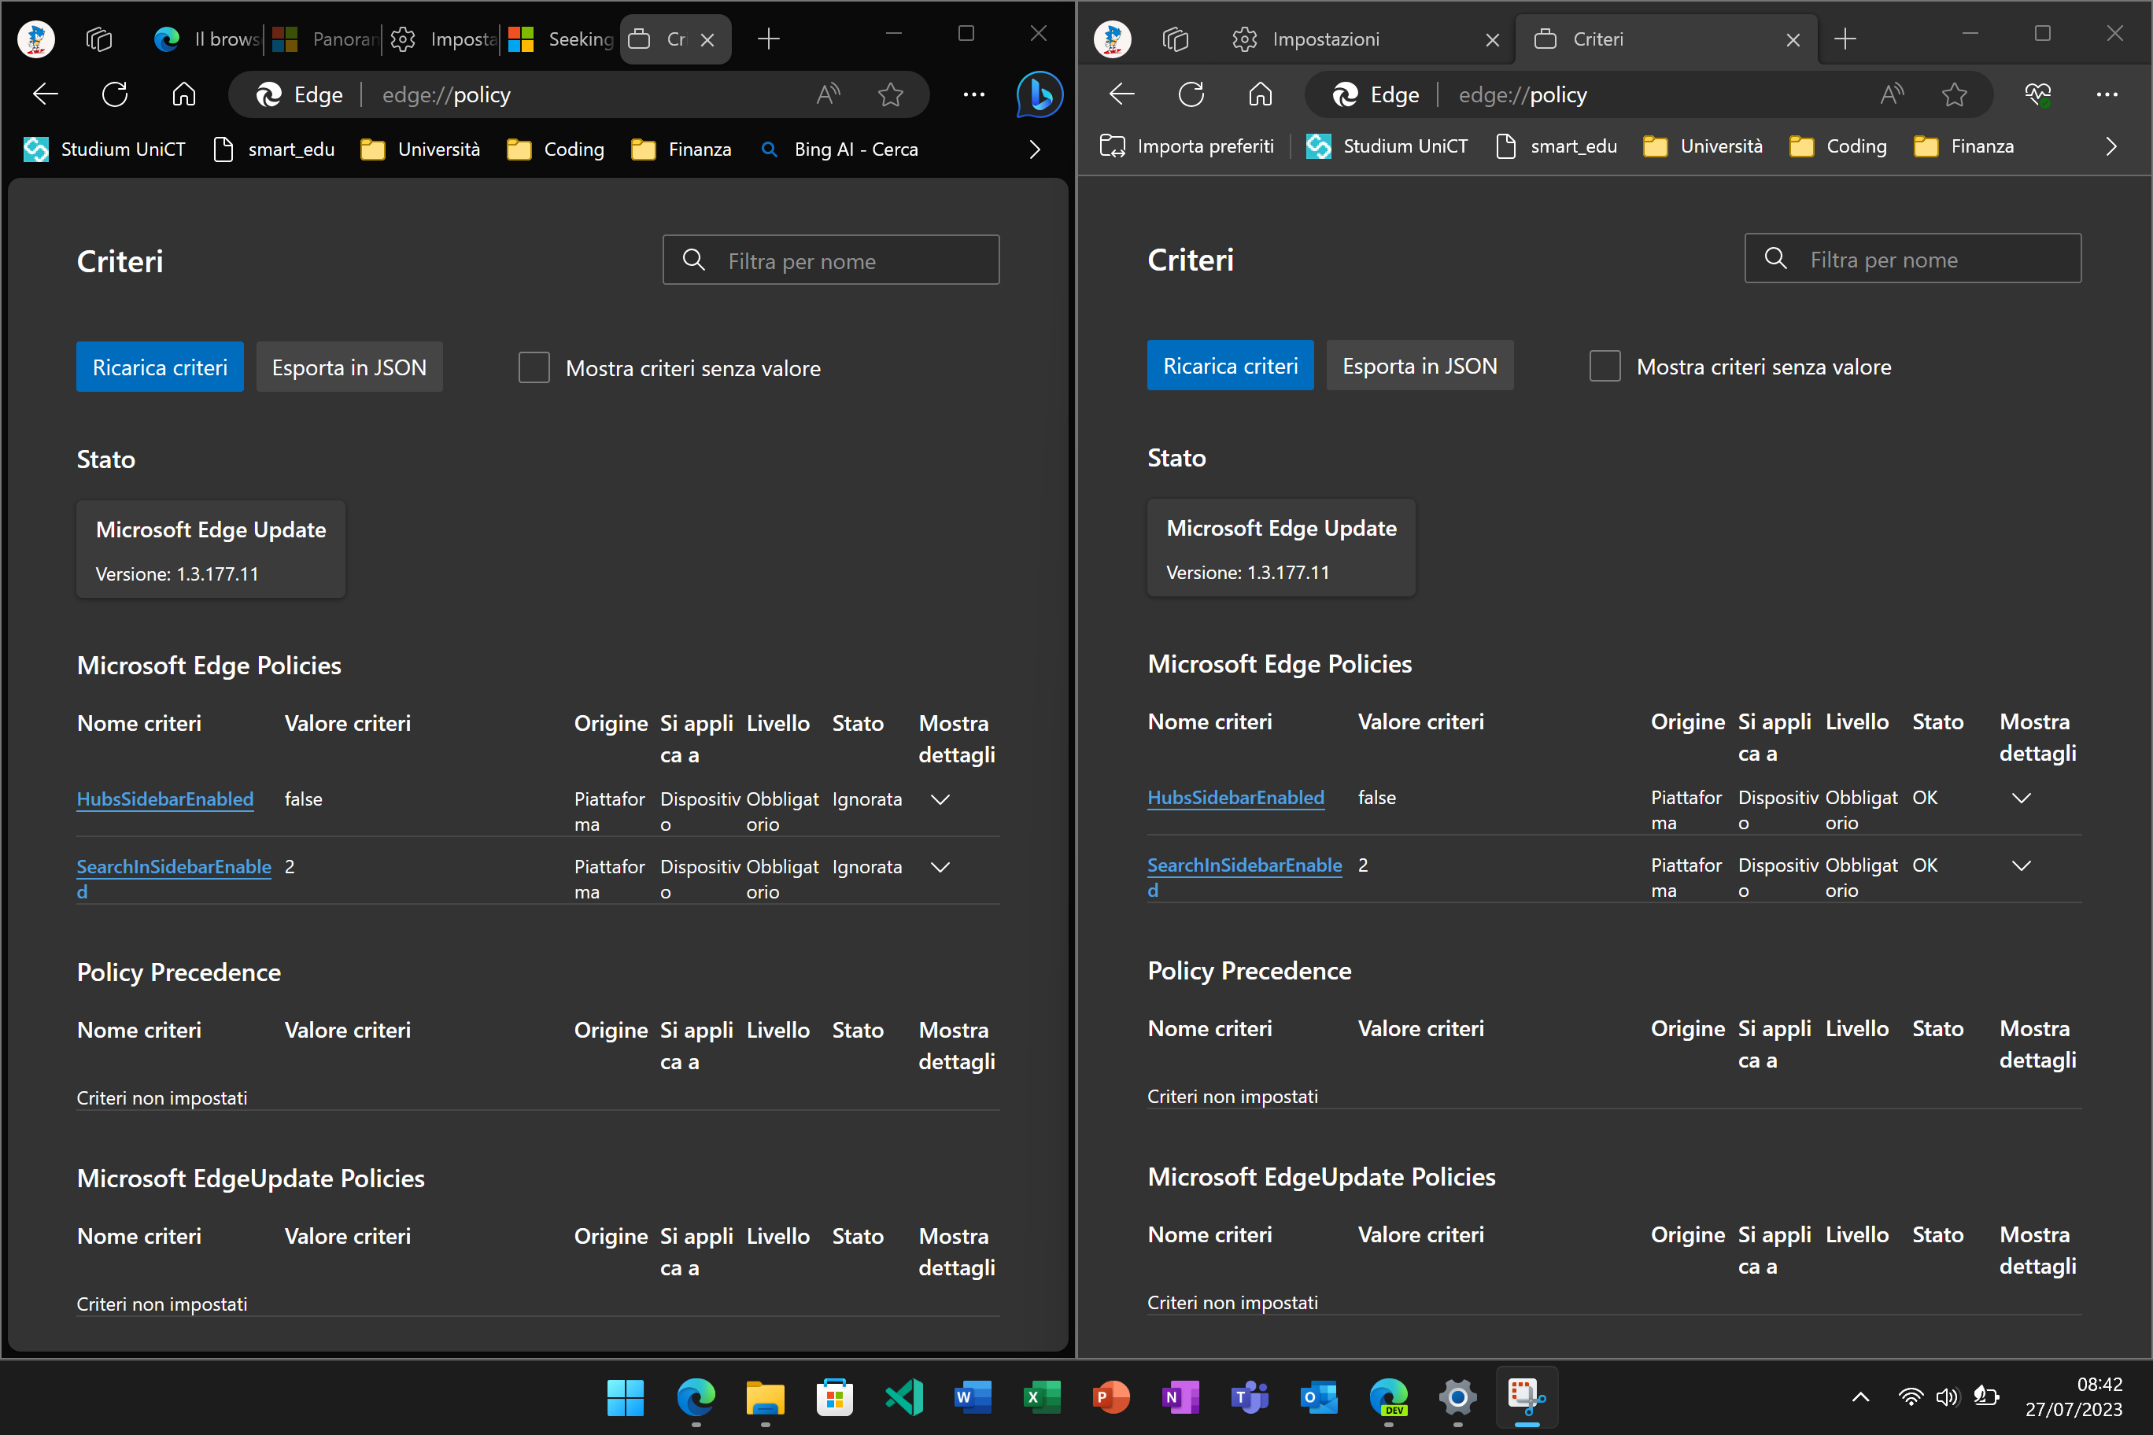Expand details for HubsSidebarEnabled policy

click(940, 799)
